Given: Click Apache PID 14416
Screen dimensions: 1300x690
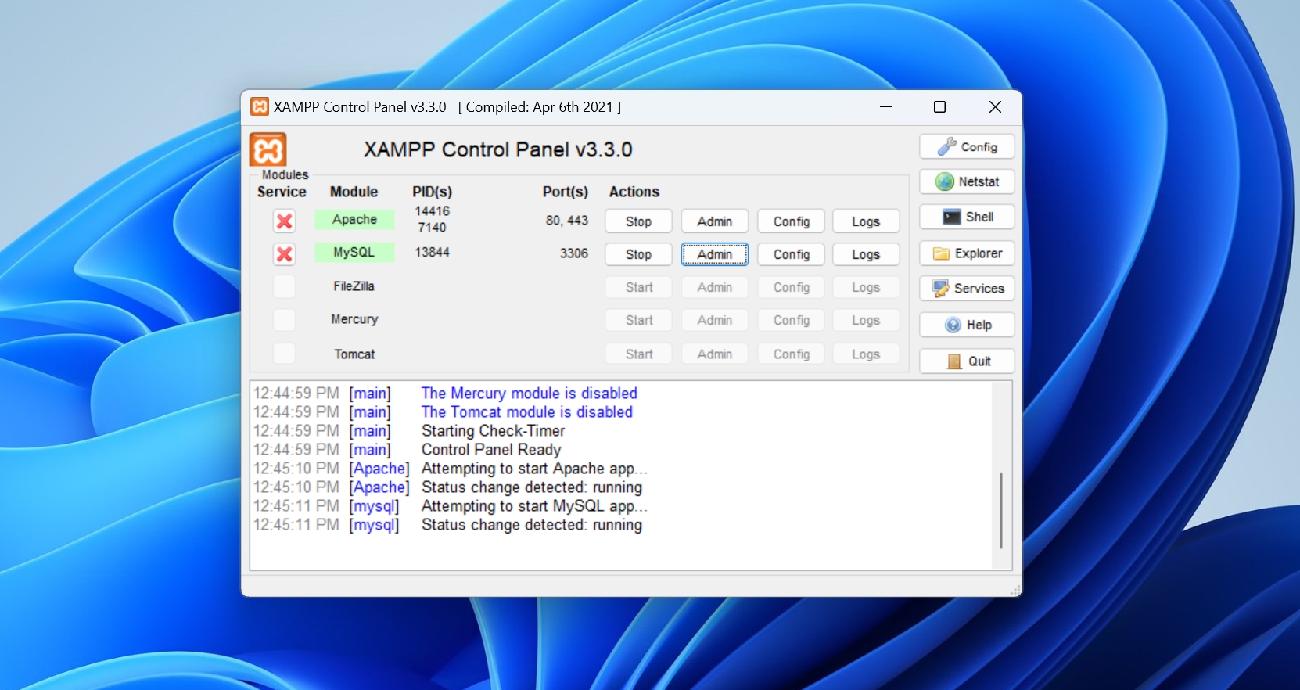Looking at the screenshot, I should pyautogui.click(x=432, y=211).
